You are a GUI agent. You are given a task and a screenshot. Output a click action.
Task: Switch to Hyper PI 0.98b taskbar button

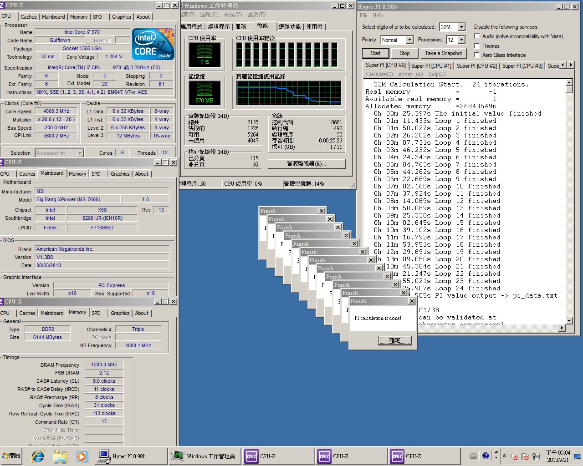[x=131, y=456]
